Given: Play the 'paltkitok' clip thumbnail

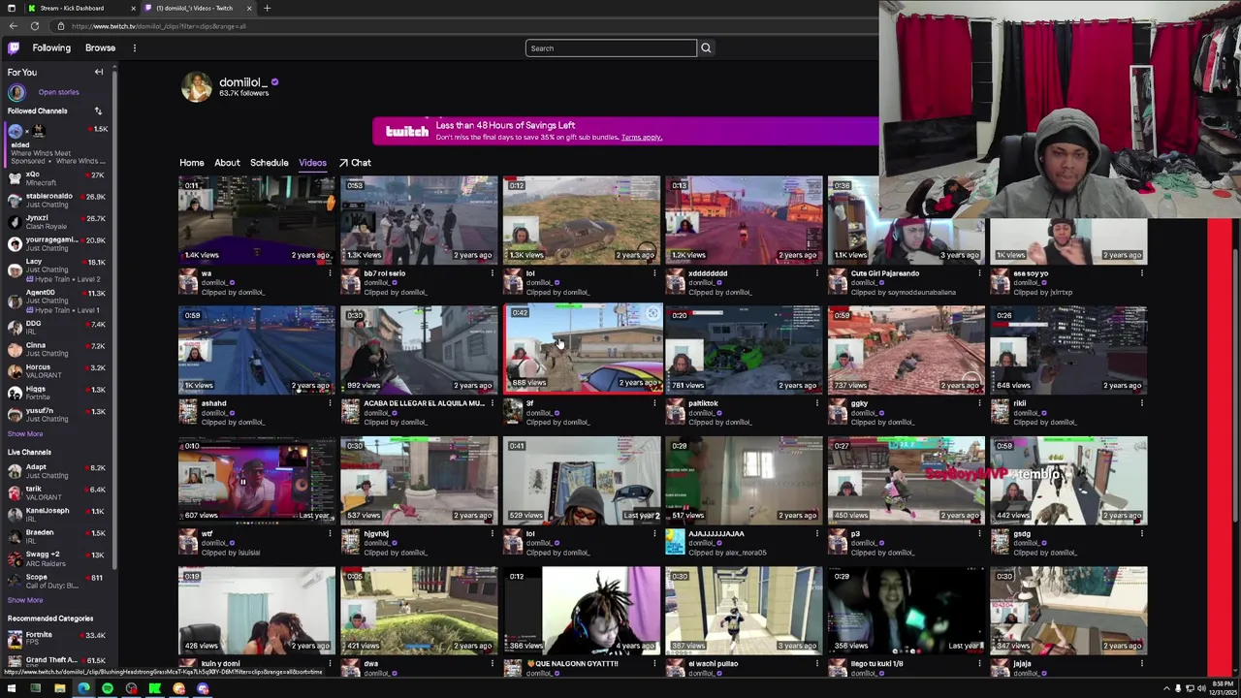Looking at the screenshot, I should (744, 350).
